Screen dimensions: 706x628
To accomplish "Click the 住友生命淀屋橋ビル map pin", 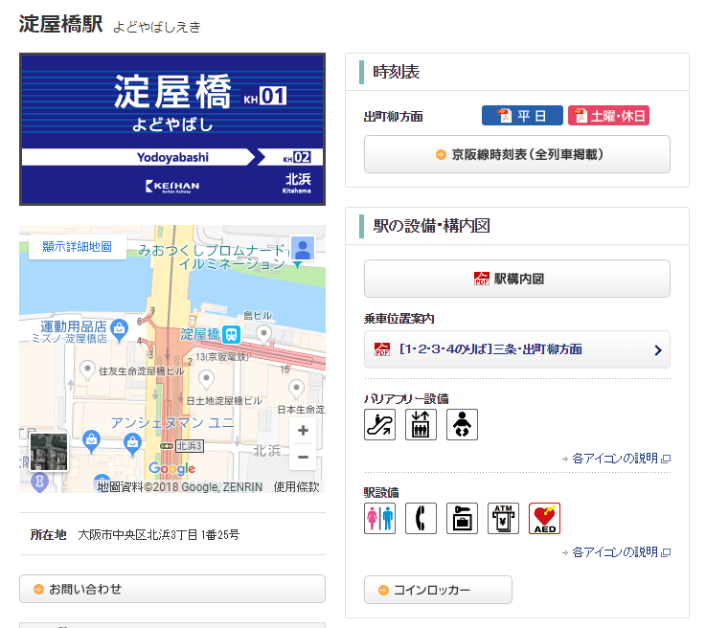I will [87, 370].
